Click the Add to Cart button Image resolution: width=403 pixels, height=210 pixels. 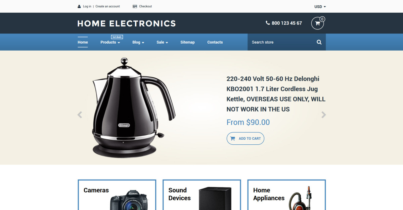click(x=245, y=138)
